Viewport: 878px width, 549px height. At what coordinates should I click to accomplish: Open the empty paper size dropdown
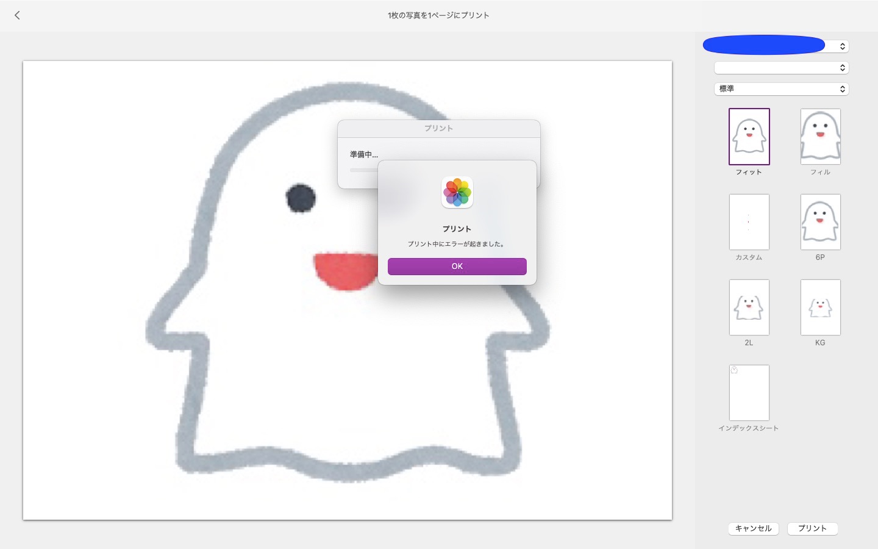click(x=781, y=68)
